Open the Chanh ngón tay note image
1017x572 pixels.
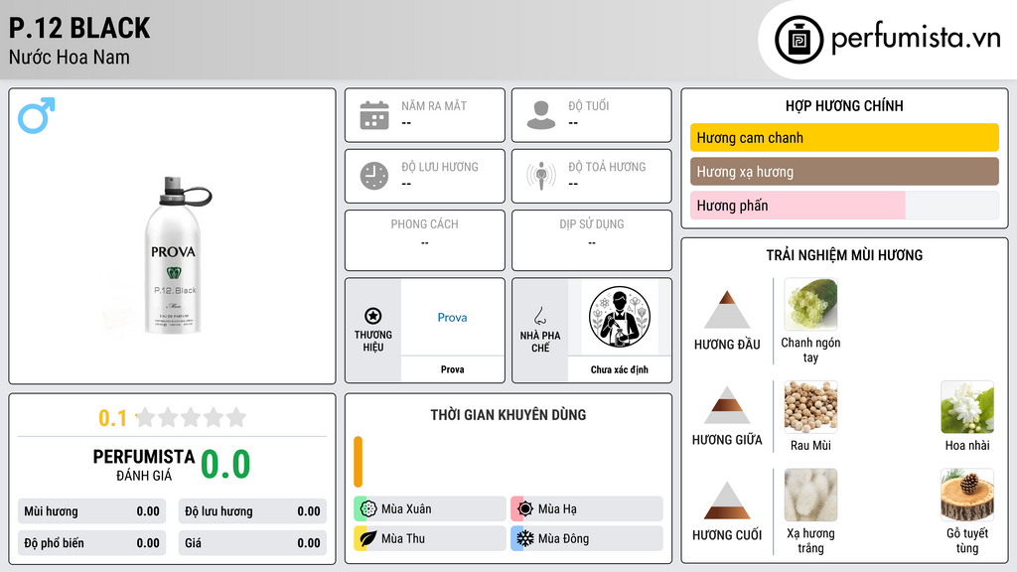point(810,304)
